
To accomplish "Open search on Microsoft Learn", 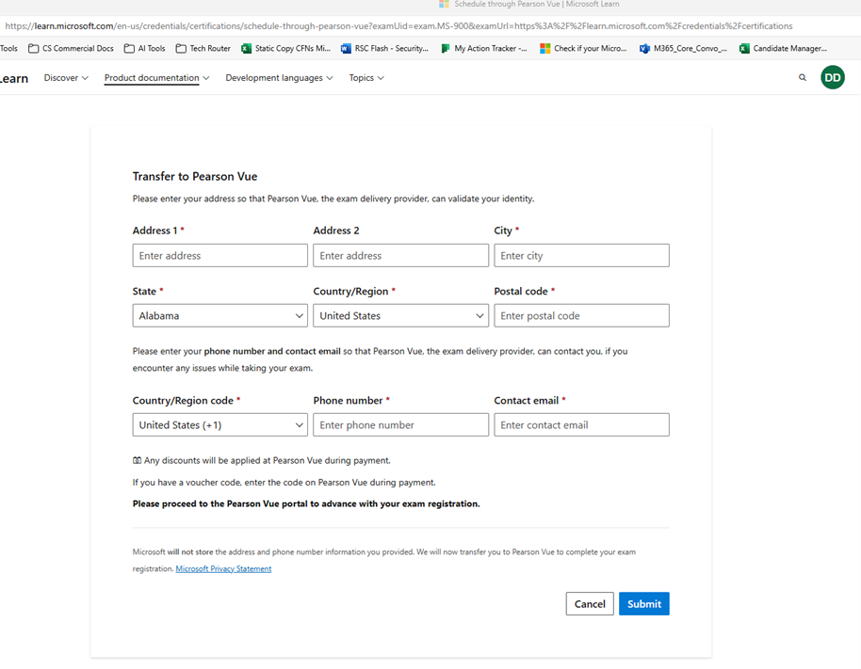I will tap(802, 77).
